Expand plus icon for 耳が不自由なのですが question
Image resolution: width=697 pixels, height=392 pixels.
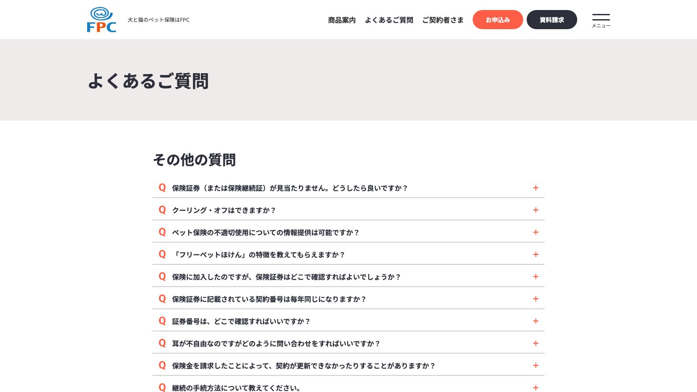pyautogui.click(x=536, y=343)
